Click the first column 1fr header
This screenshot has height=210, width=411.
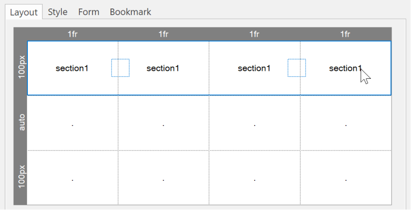tap(73, 34)
